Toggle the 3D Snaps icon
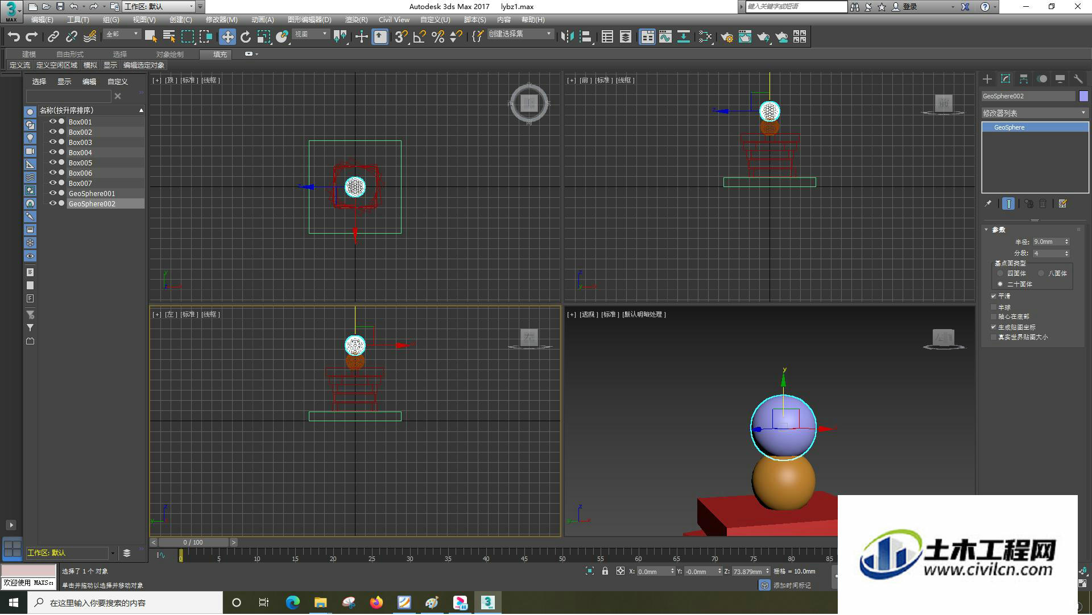The width and height of the screenshot is (1092, 615). (402, 37)
